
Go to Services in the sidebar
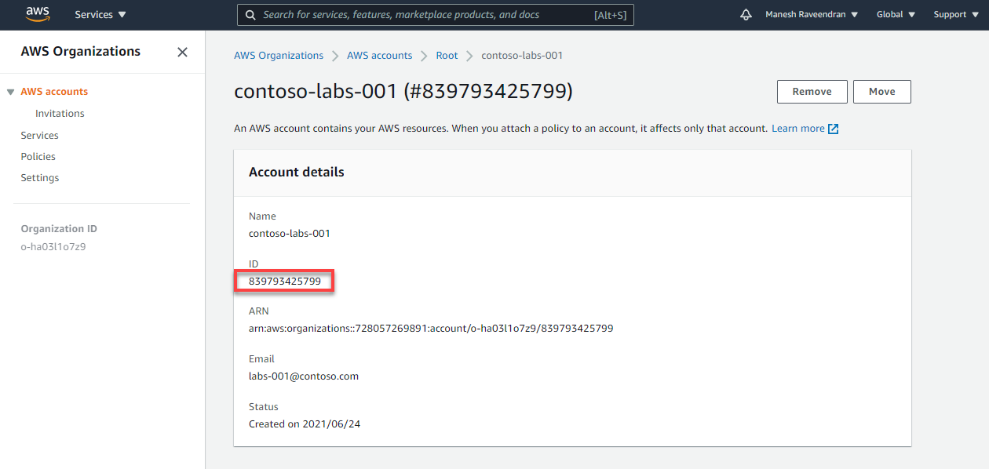pos(39,136)
